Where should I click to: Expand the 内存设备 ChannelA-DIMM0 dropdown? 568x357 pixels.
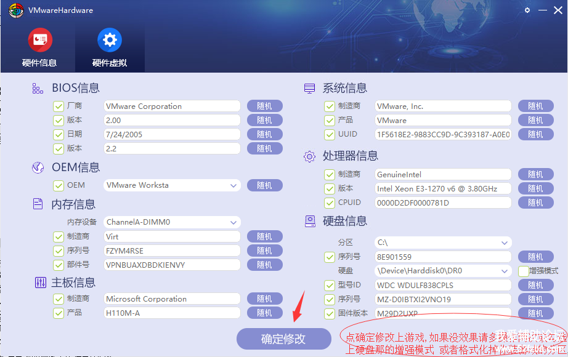(x=233, y=222)
